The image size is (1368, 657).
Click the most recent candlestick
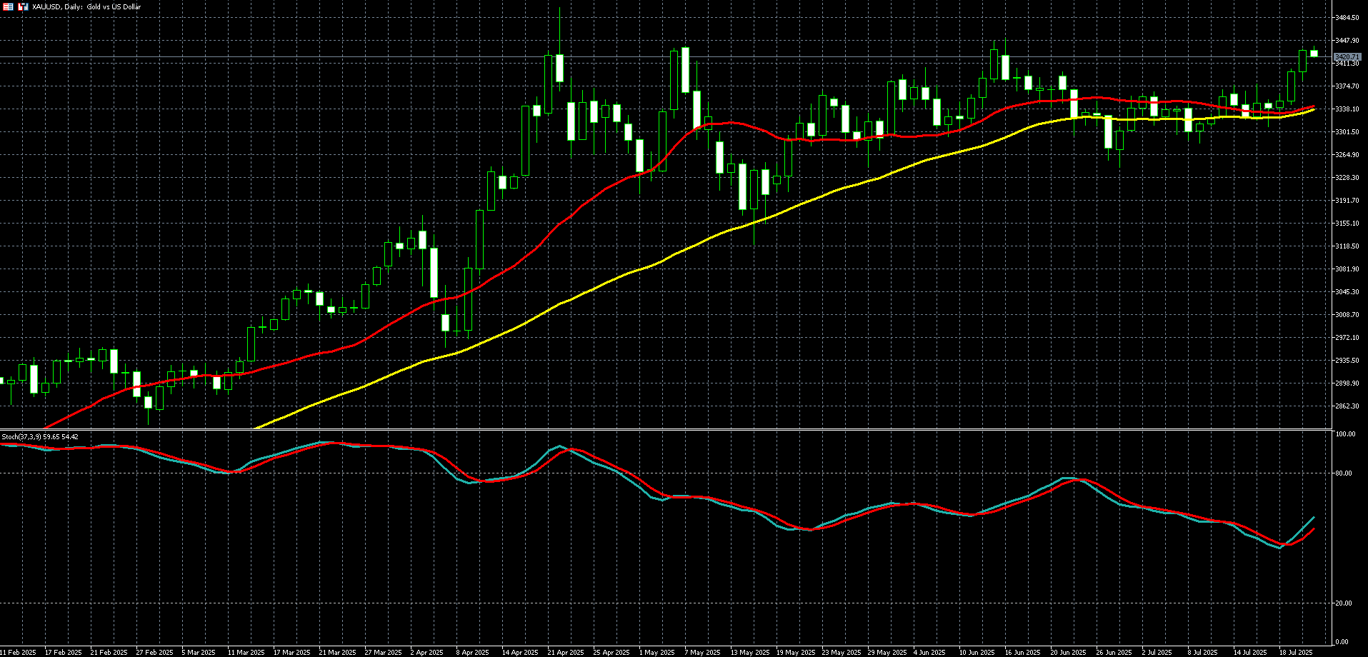tap(1314, 54)
